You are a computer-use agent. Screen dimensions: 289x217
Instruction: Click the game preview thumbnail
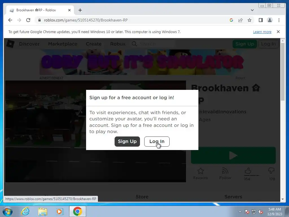[x=95, y=131]
